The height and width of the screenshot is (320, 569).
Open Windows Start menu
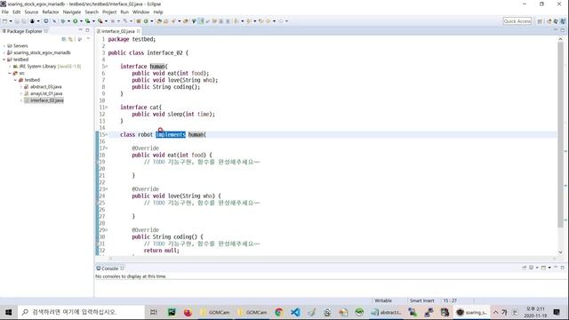click(8, 312)
